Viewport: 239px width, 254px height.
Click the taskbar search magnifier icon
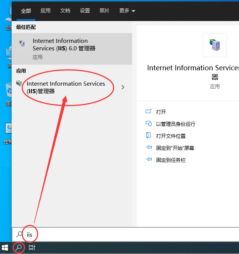pos(19,248)
